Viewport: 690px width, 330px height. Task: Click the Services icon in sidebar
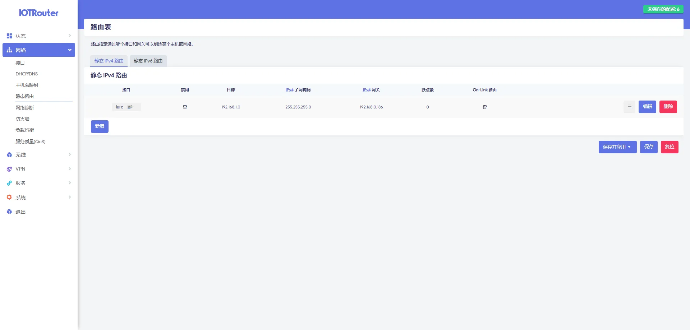pos(9,183)
